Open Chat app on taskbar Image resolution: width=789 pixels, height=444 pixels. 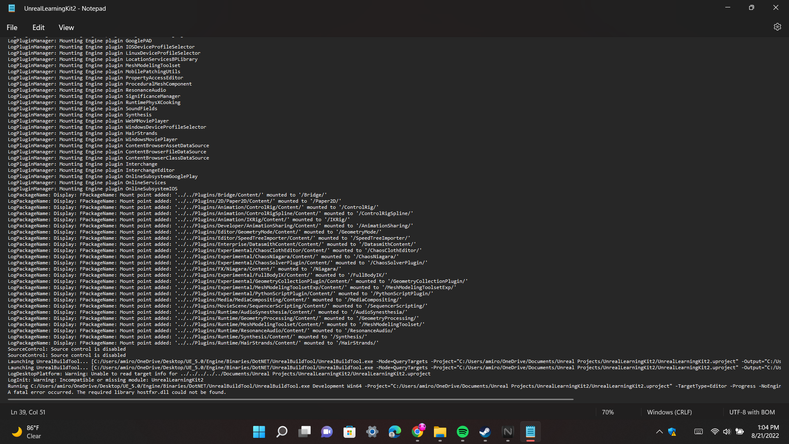[x=327, y=432]
